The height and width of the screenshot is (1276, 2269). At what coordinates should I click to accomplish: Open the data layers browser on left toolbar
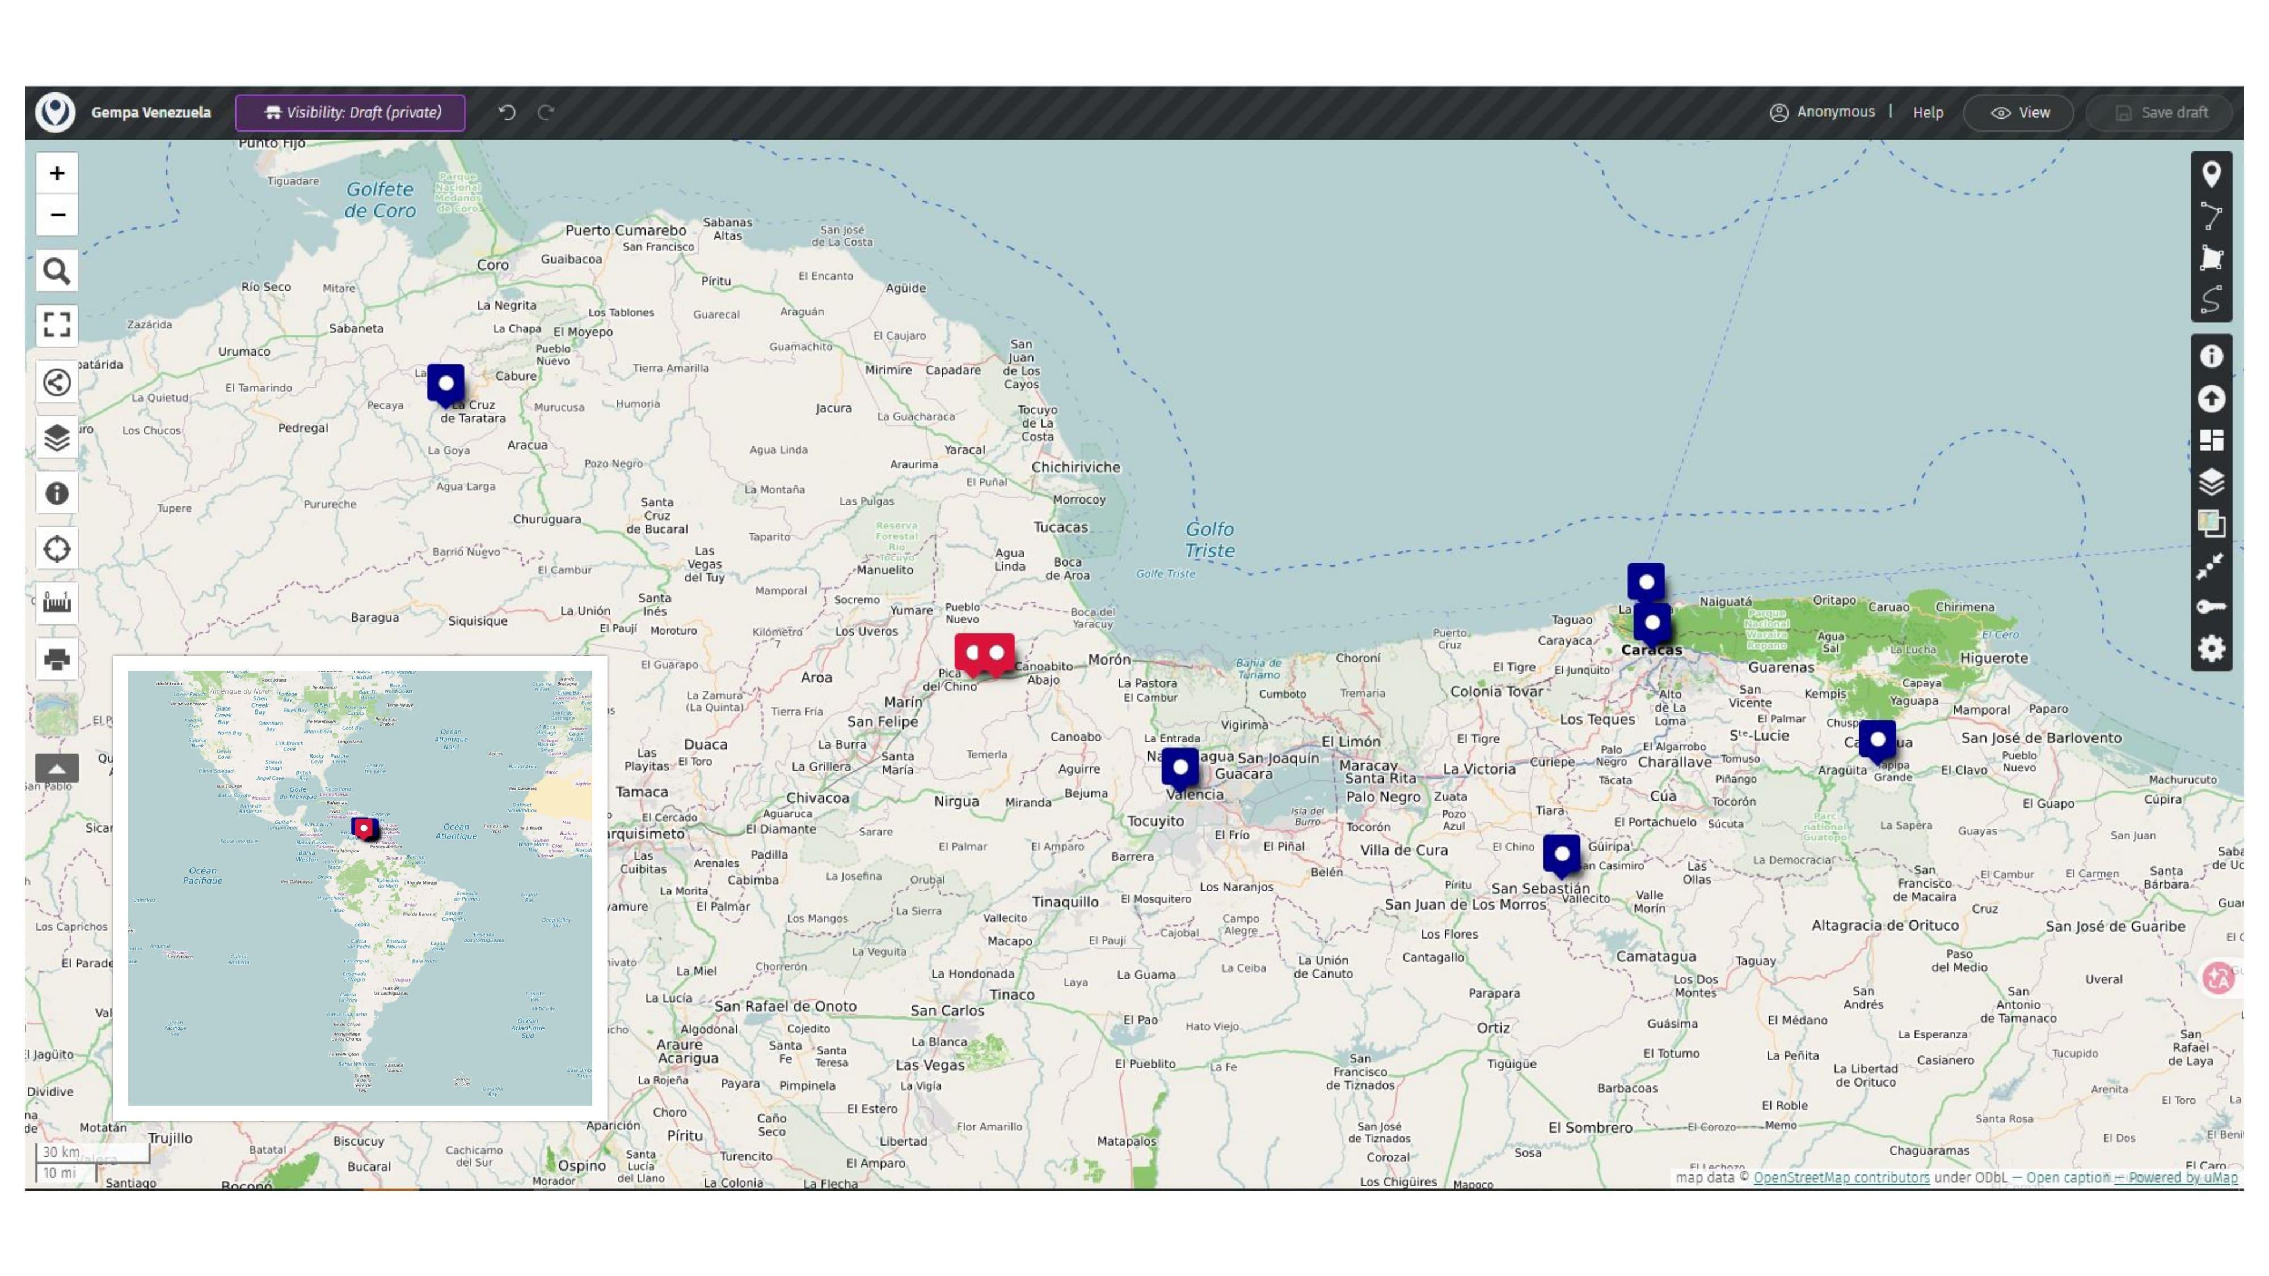click(56, 438)
